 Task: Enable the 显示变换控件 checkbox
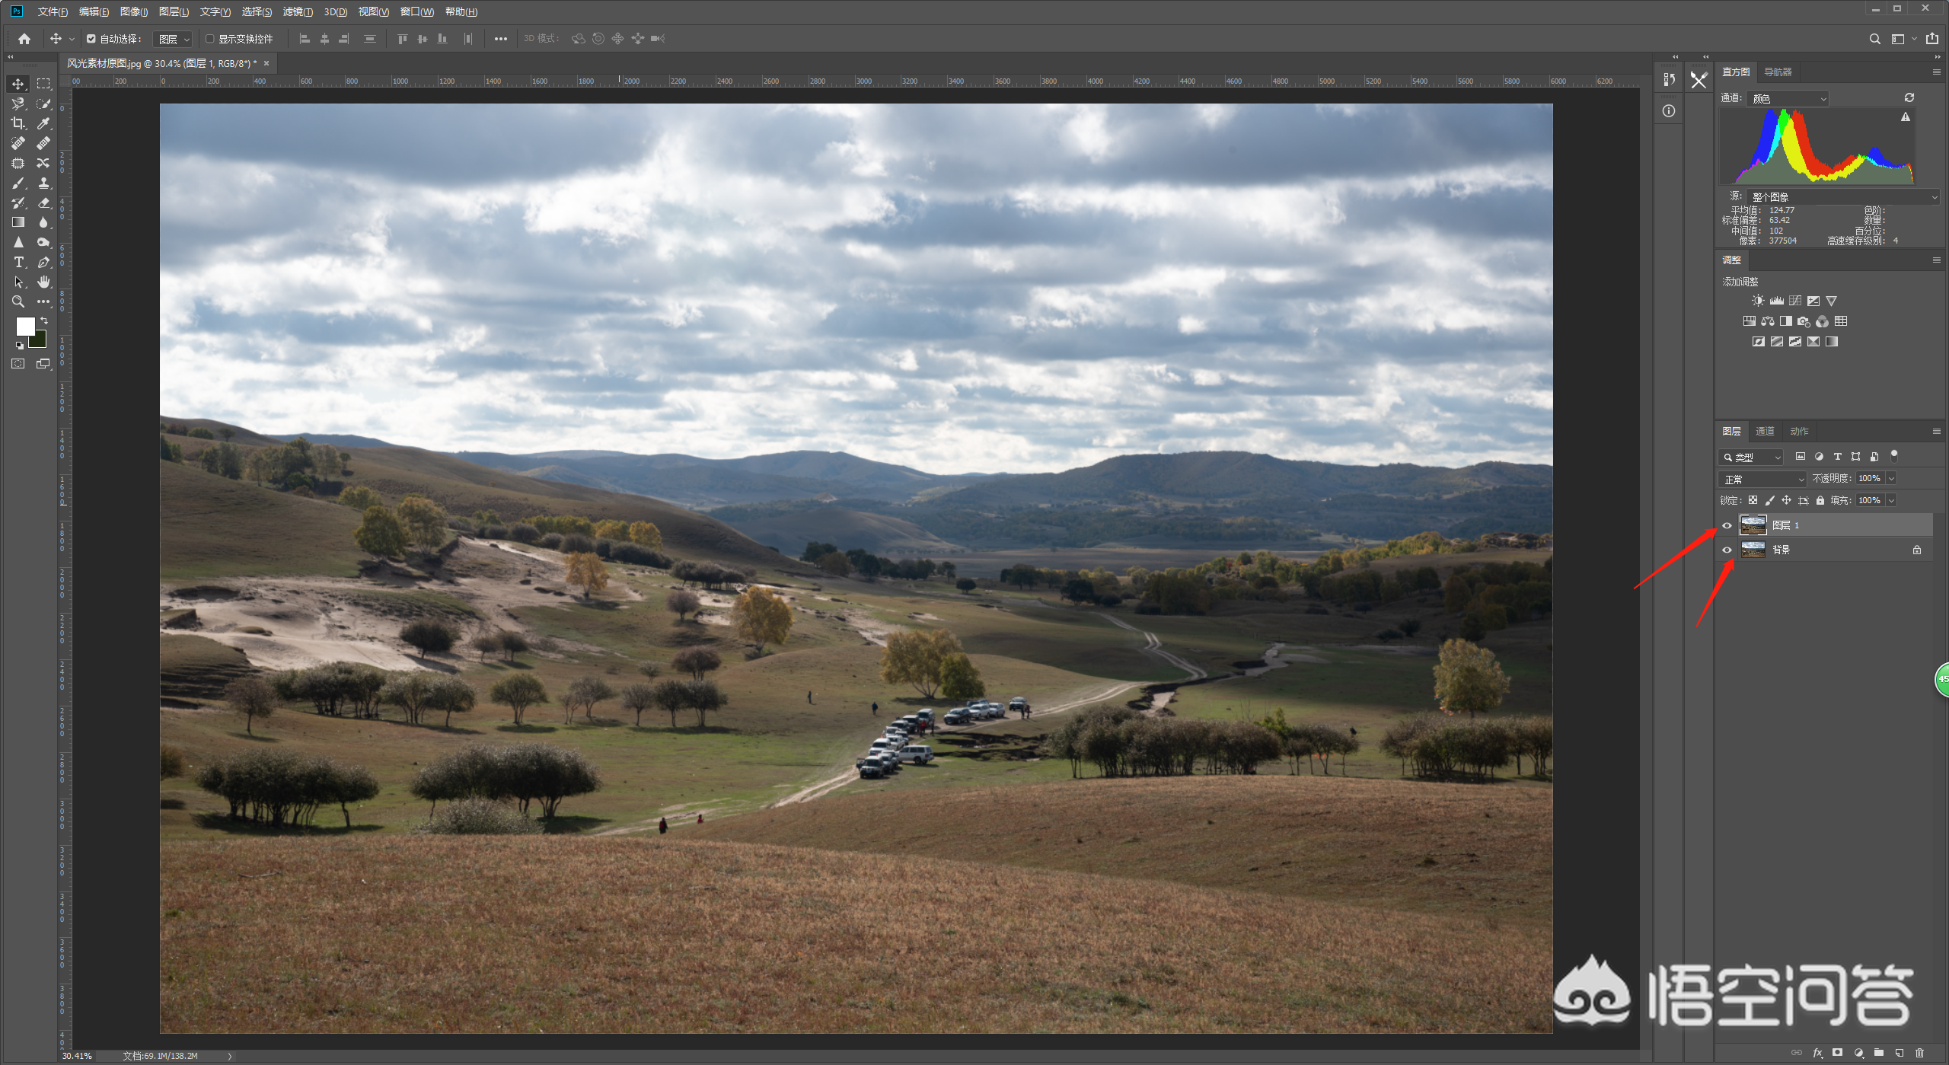click(x=210, y=39)
